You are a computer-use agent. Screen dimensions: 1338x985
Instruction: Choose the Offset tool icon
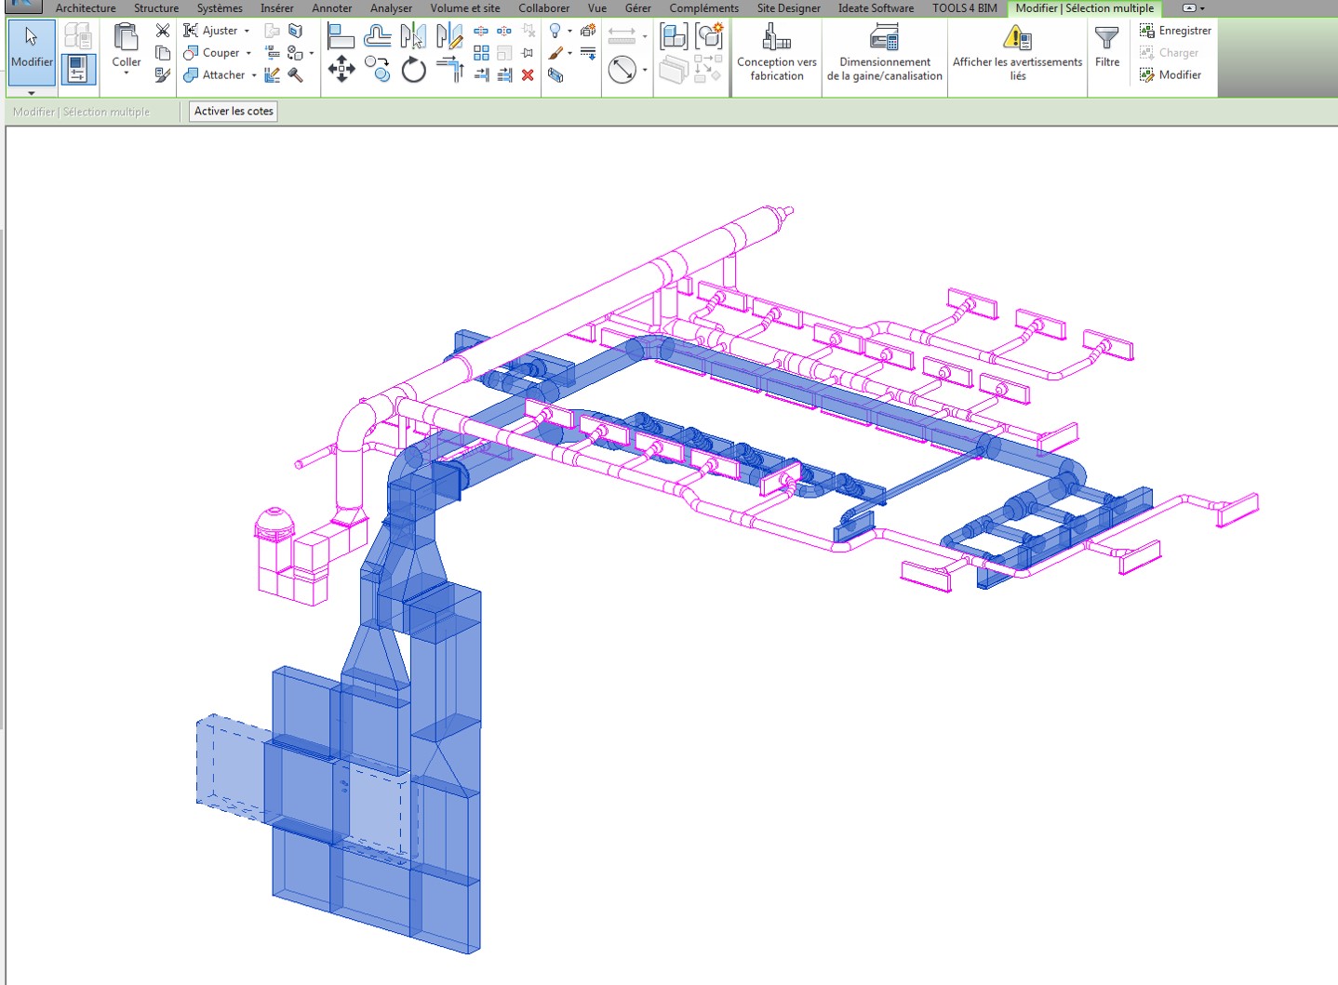coord(377,37)
